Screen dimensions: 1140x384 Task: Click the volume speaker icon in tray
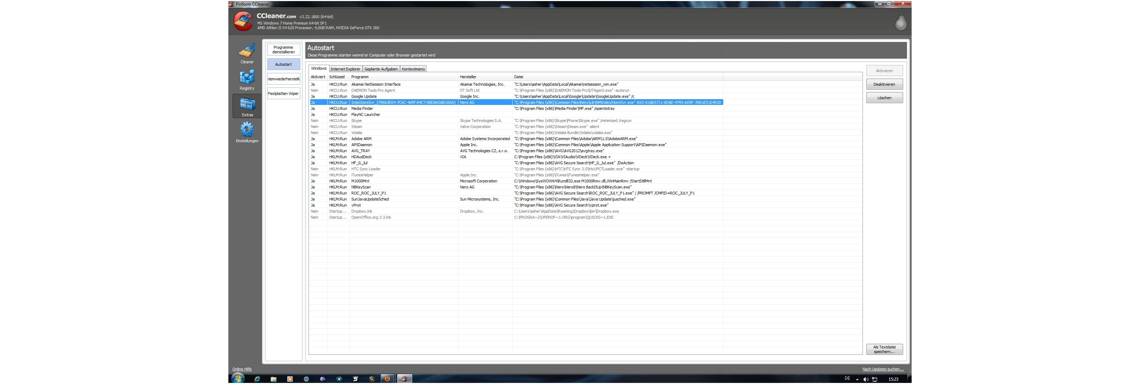866,379
